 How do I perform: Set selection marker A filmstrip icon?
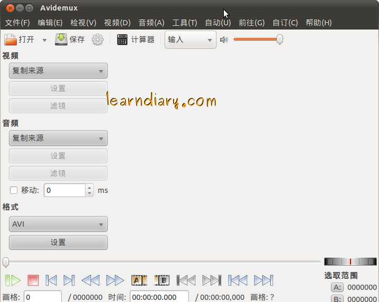click(x=139, y=280)
